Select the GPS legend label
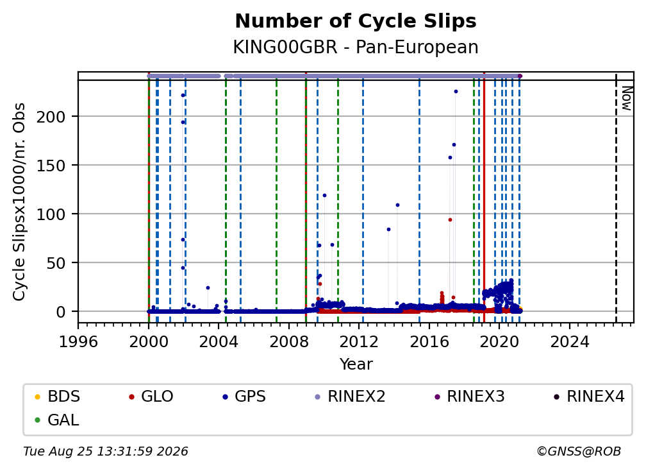 250,397
